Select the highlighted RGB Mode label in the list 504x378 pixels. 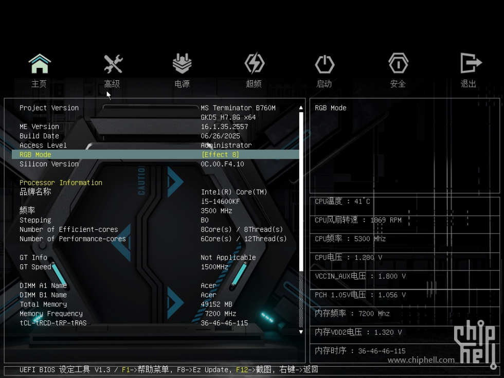coord(35,155)
